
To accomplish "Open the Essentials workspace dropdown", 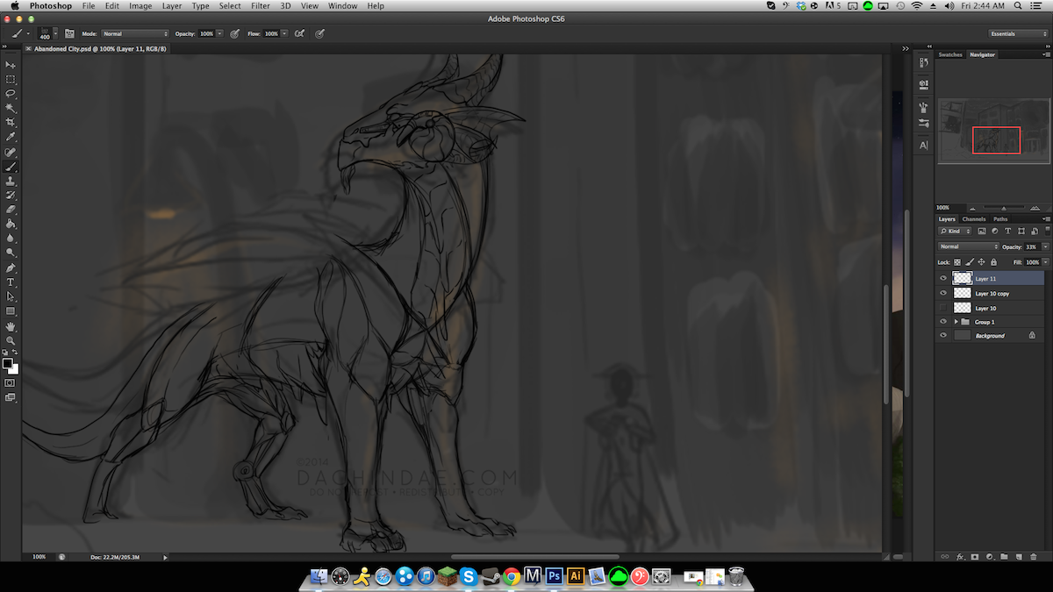I will tap(1018, 33).
